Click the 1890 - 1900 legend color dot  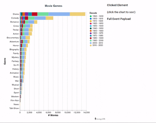pyautogui.click(x=91, y=16)
